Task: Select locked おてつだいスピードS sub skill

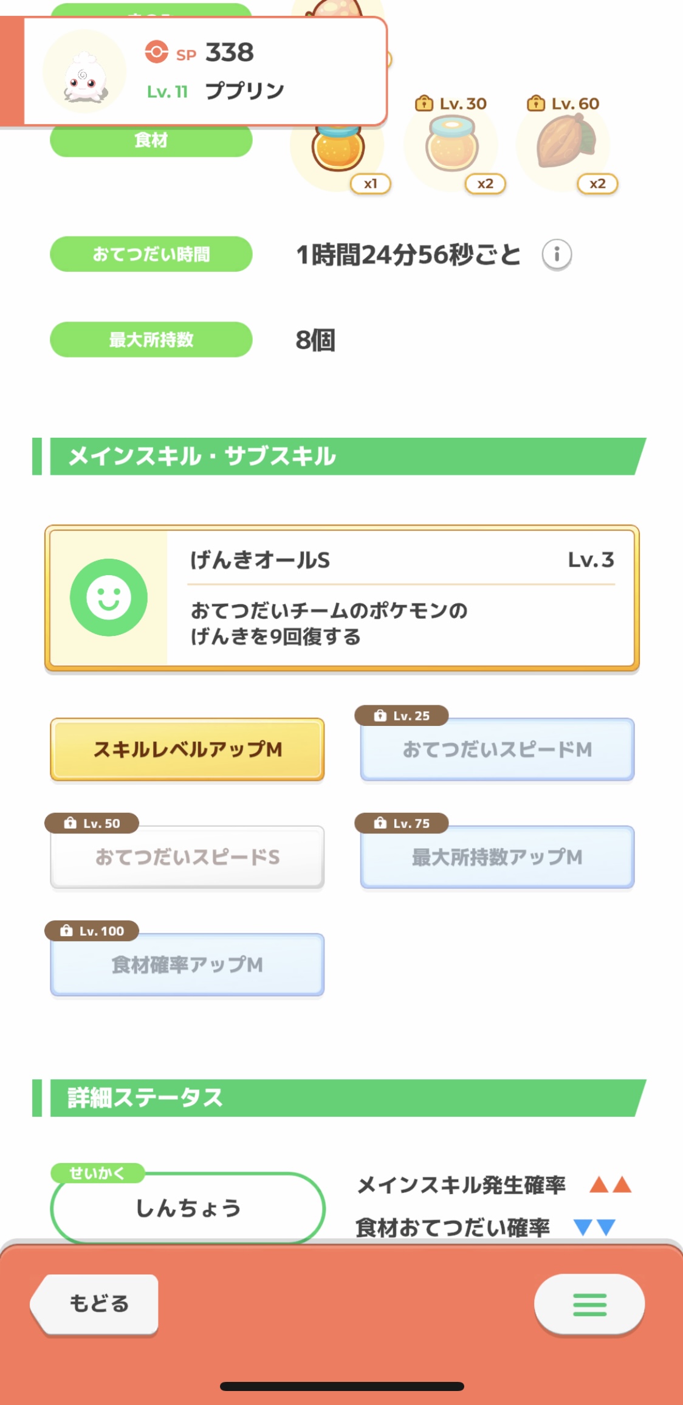Action: [187, 857]
